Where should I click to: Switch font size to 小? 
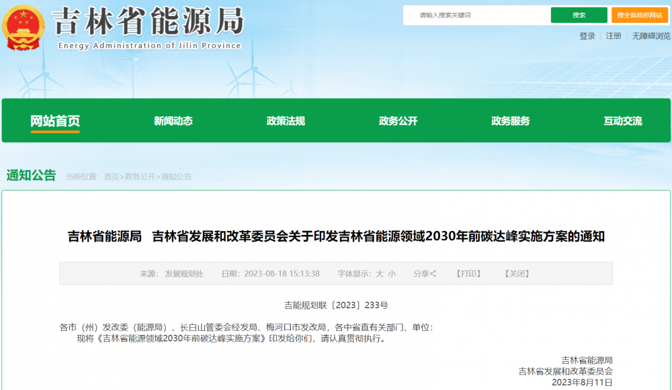392,274
